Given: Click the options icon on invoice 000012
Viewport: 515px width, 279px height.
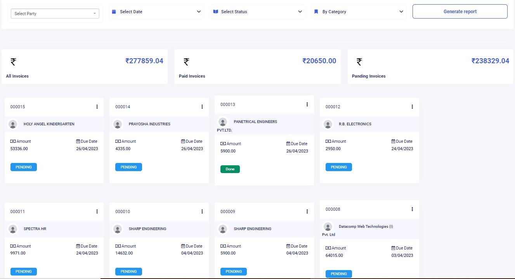Looking at the screenshot, I should tap(412, 107).
